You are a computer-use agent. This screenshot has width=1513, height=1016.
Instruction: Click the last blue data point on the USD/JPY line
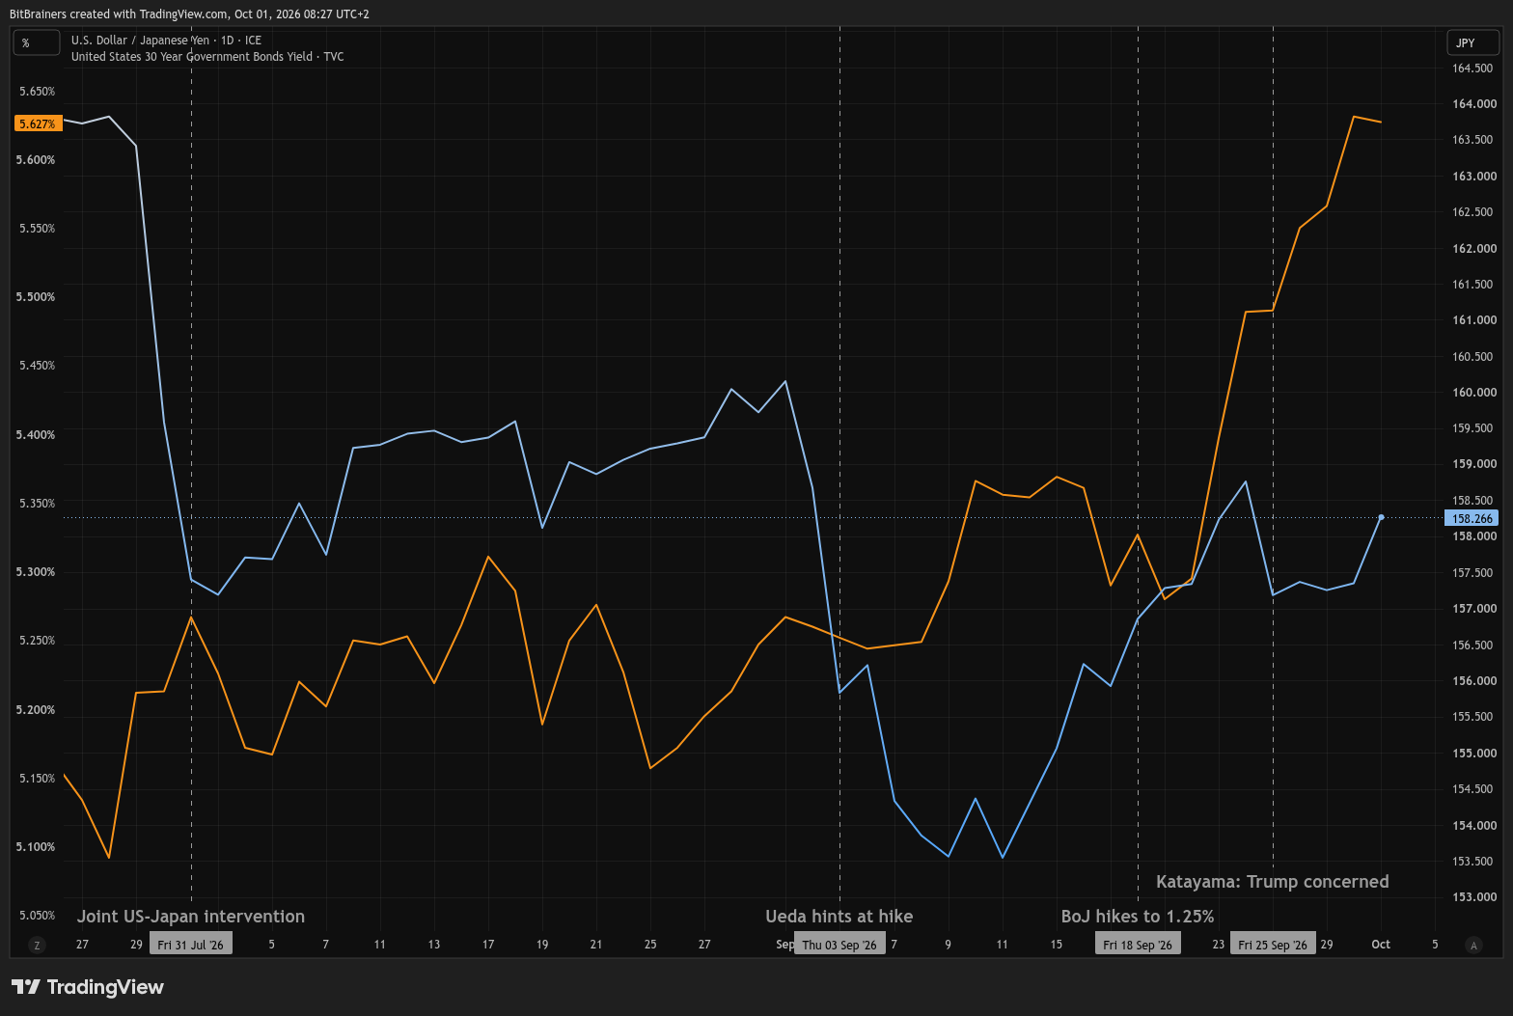pyautogui.click(x=1381, y=517)
